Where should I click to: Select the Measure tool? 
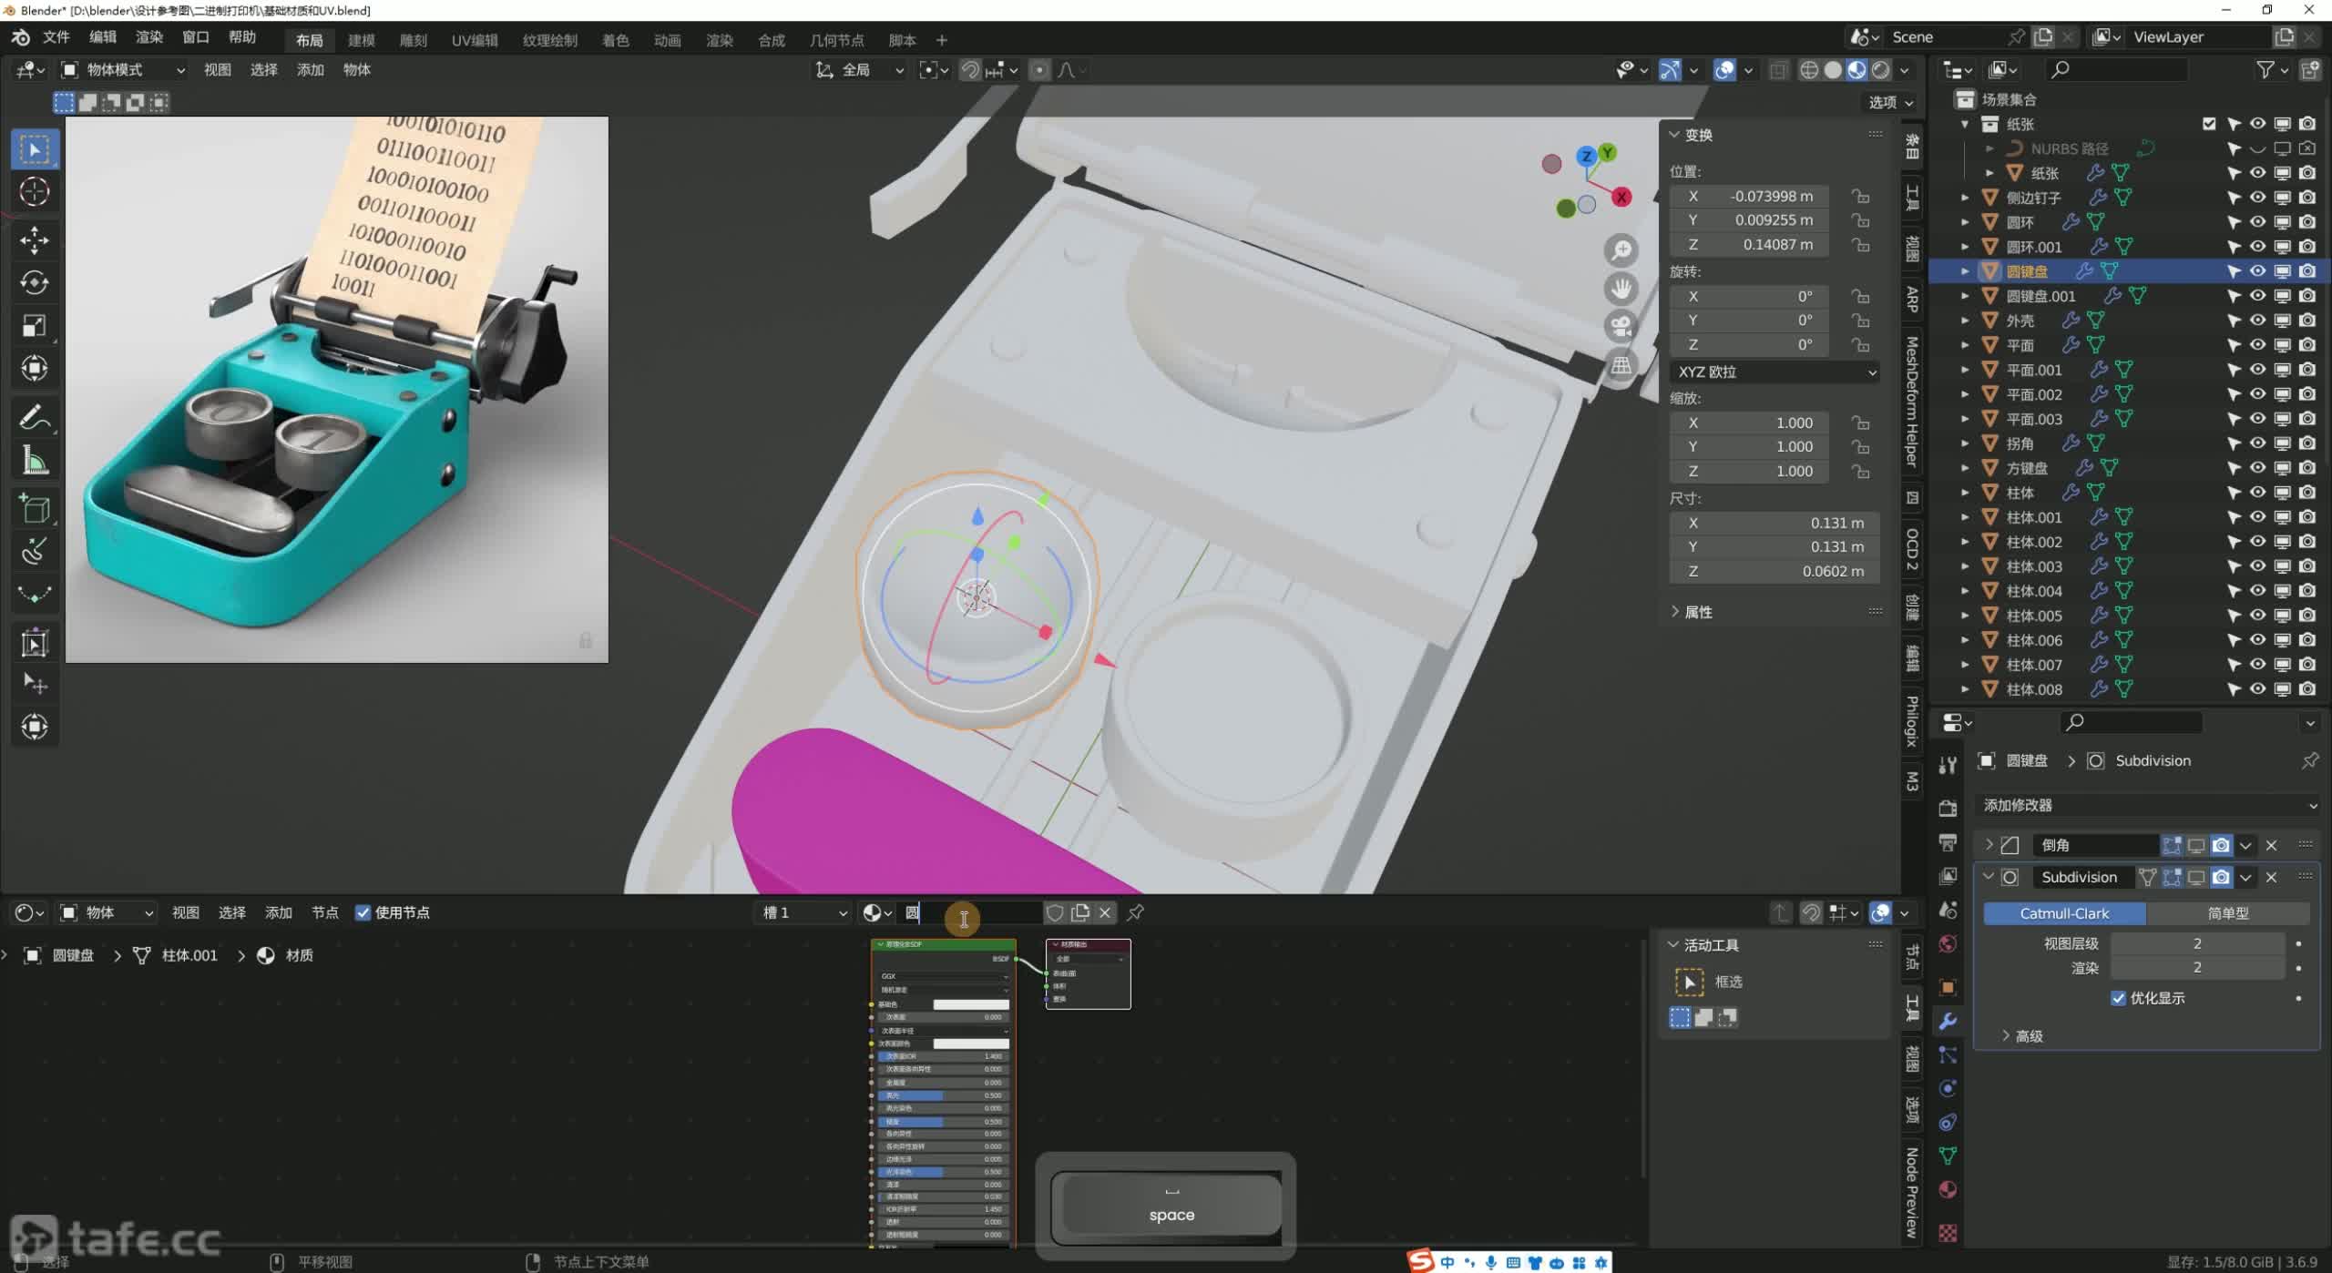35,462
